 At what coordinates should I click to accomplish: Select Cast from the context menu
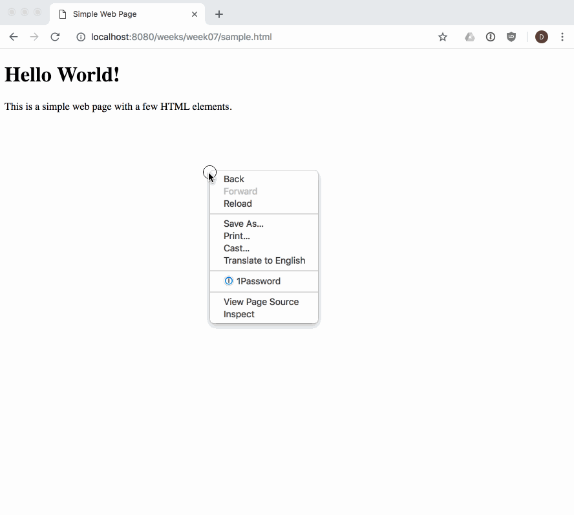coord(236,248)
